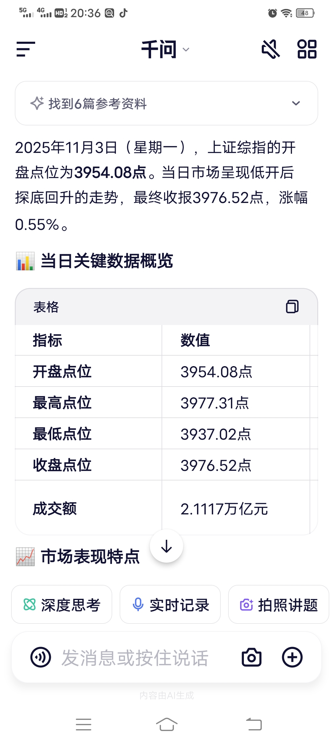The image size is (333, 744).
Task: Tap the scroll-to-bottom arrow button
Action: pos(166,546)
